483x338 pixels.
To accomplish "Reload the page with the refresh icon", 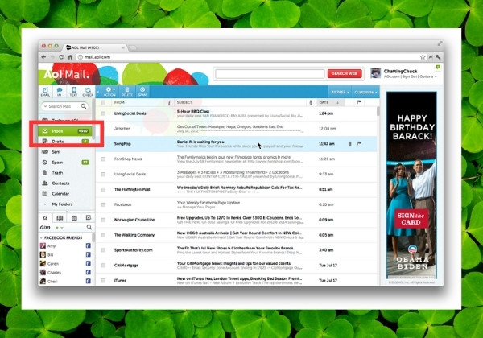I will point(61,57).
